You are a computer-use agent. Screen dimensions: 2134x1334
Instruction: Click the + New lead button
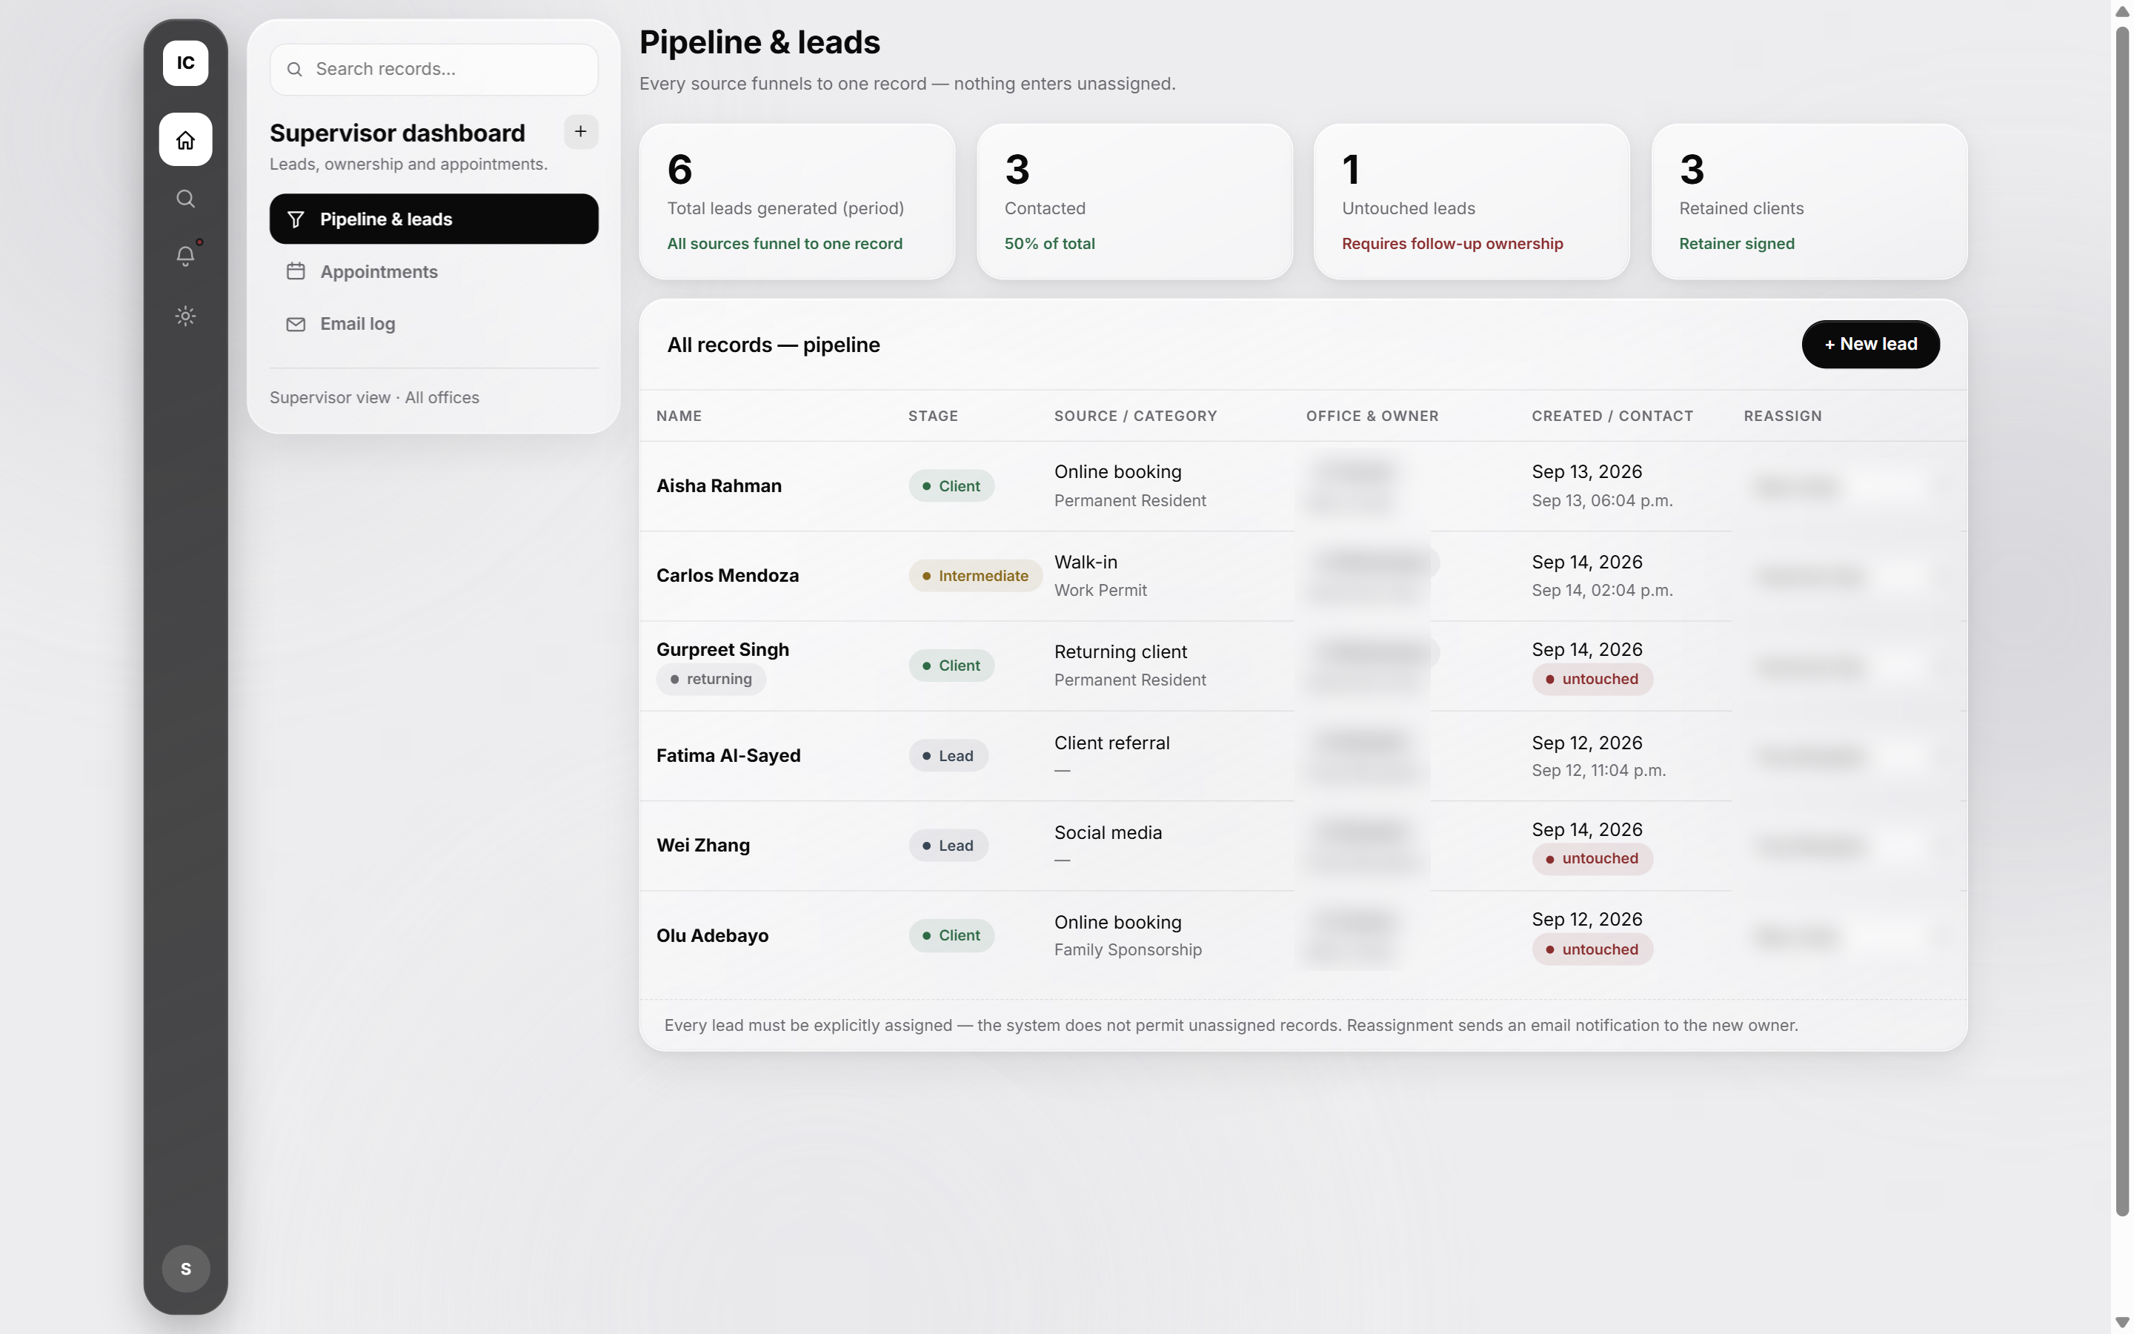point(1870,344)
